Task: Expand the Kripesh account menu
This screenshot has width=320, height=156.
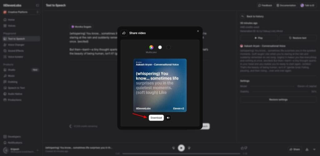Action: coord(21,150)
